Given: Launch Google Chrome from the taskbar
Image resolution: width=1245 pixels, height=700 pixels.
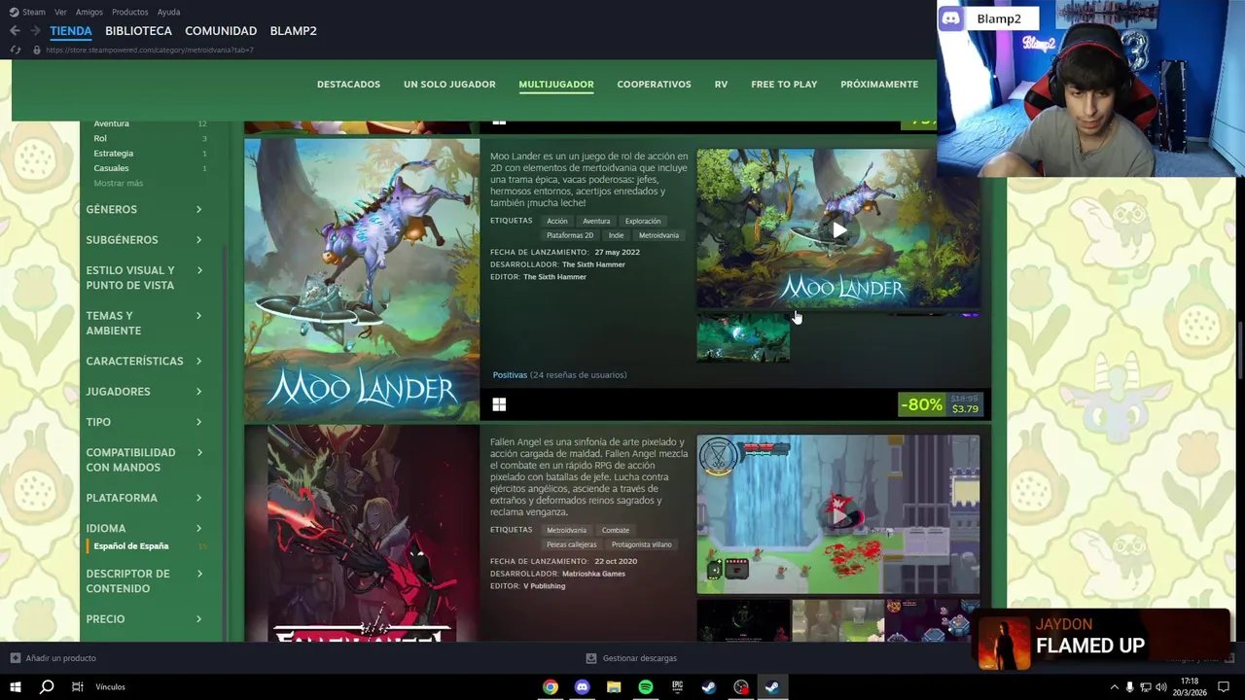Looking at the screenshot, I should (551, 687).
